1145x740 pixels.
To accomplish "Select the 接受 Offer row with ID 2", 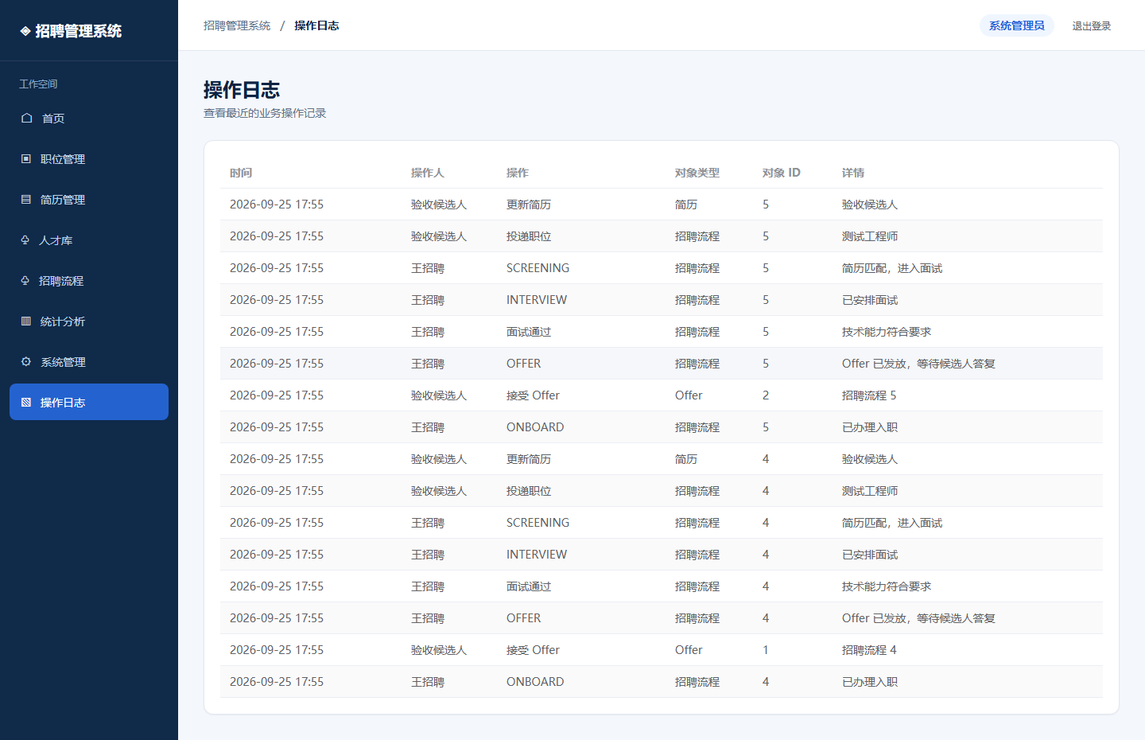I will 662,395.
